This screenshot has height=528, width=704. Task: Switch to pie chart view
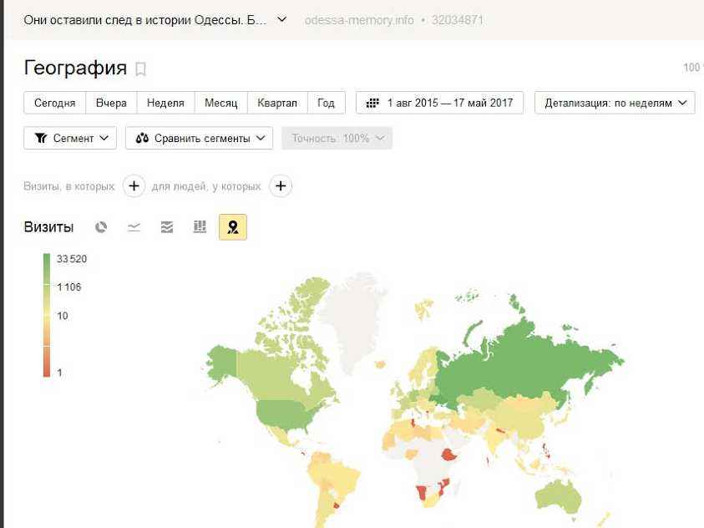coord(101,227)
